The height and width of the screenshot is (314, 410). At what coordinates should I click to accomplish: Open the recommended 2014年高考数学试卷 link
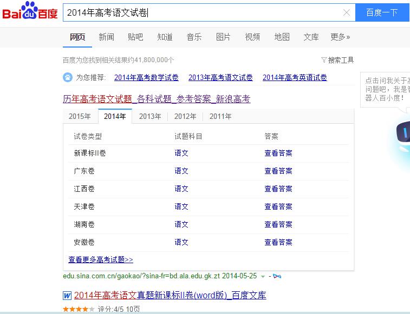[x=146, y=77]
